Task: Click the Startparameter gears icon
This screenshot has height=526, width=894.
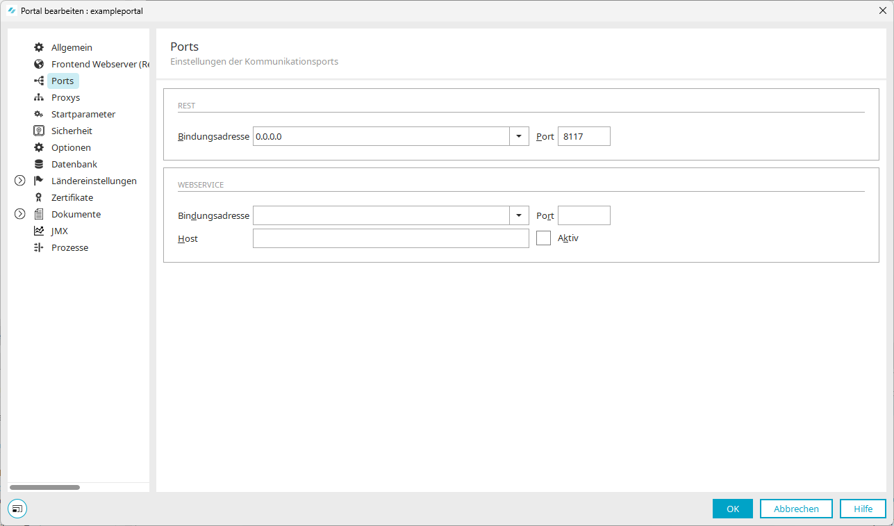Action: 39,114
